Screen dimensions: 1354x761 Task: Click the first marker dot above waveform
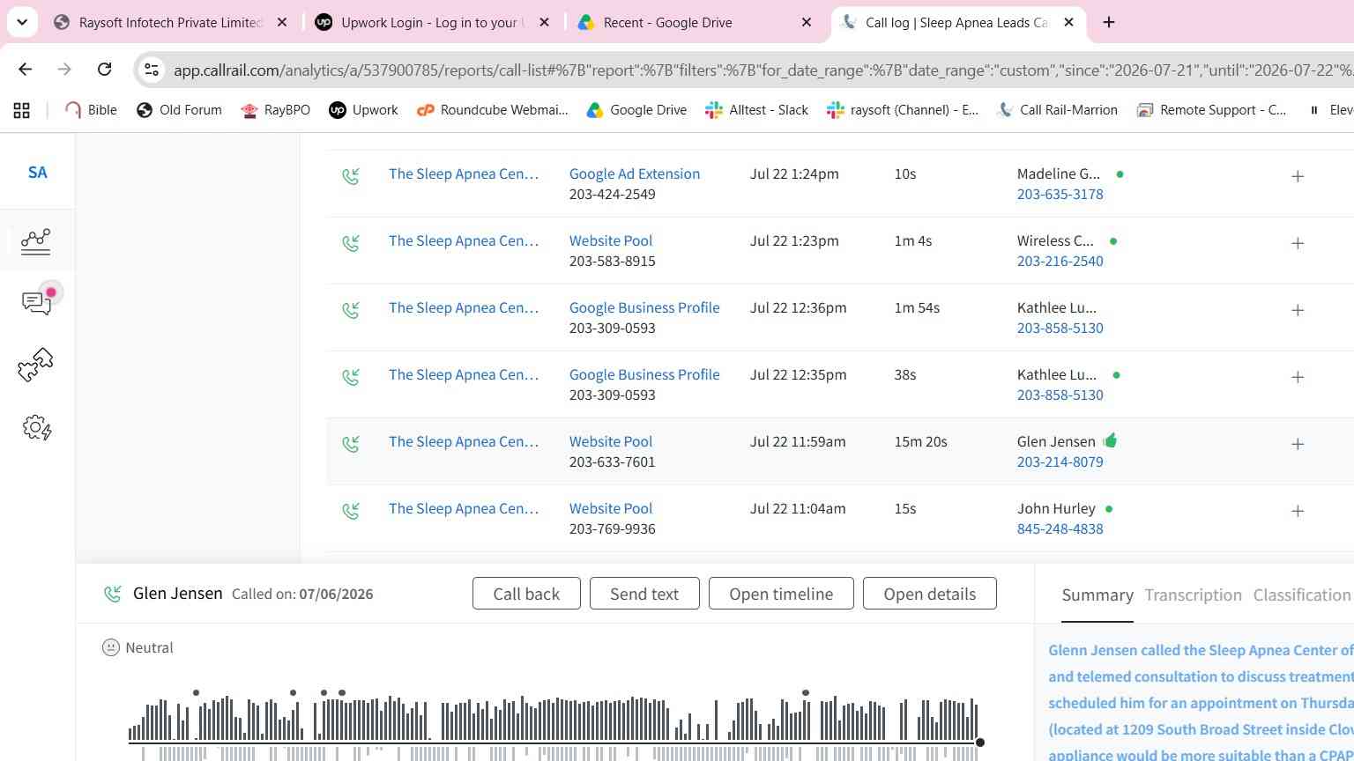(x=196, y=693)
